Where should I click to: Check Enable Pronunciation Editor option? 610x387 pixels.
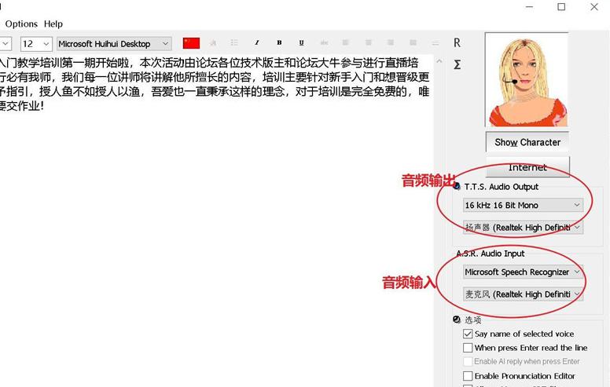(469, 376)
